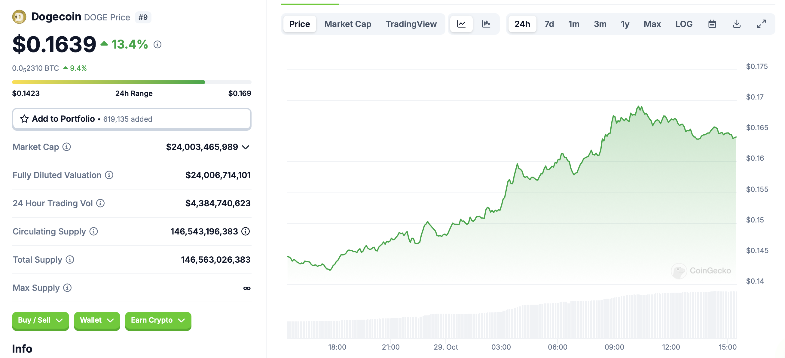Click the 29. Oct axis label
The width and height of the screenshot is (785, 358).
pyautogui.click(x=446, y=347)
